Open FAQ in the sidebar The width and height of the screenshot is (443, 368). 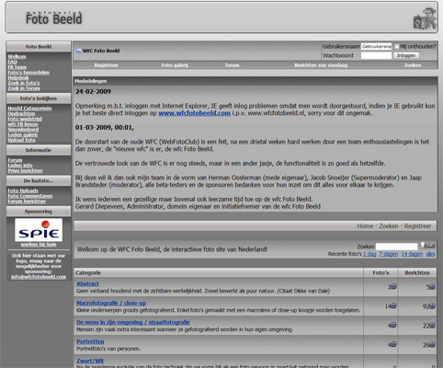click(x=12, y=62)
